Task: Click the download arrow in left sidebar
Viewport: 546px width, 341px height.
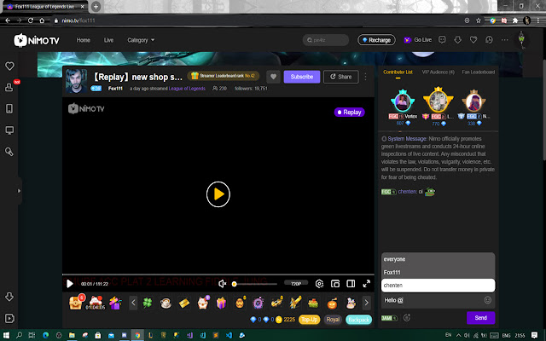Action: pyautogui.click(x=9, y=297)
